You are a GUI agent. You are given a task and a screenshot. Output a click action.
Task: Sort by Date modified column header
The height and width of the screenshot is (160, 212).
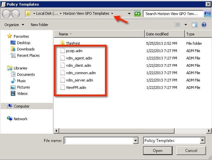coord(165,34)
